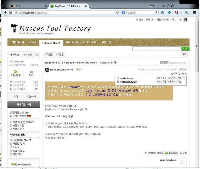This screenshot has height=169, width=200.
Task: Click the cafe rank coin icon
Action: click(x=16, y=72)
